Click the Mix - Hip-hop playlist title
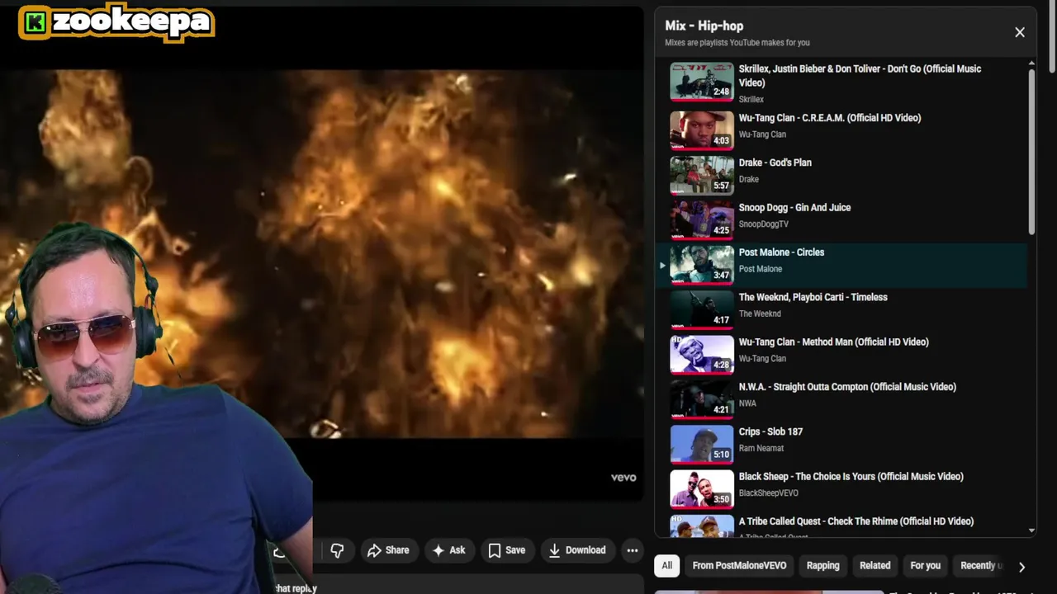The height and width of the screenshot is (594, 1057). 704,26
